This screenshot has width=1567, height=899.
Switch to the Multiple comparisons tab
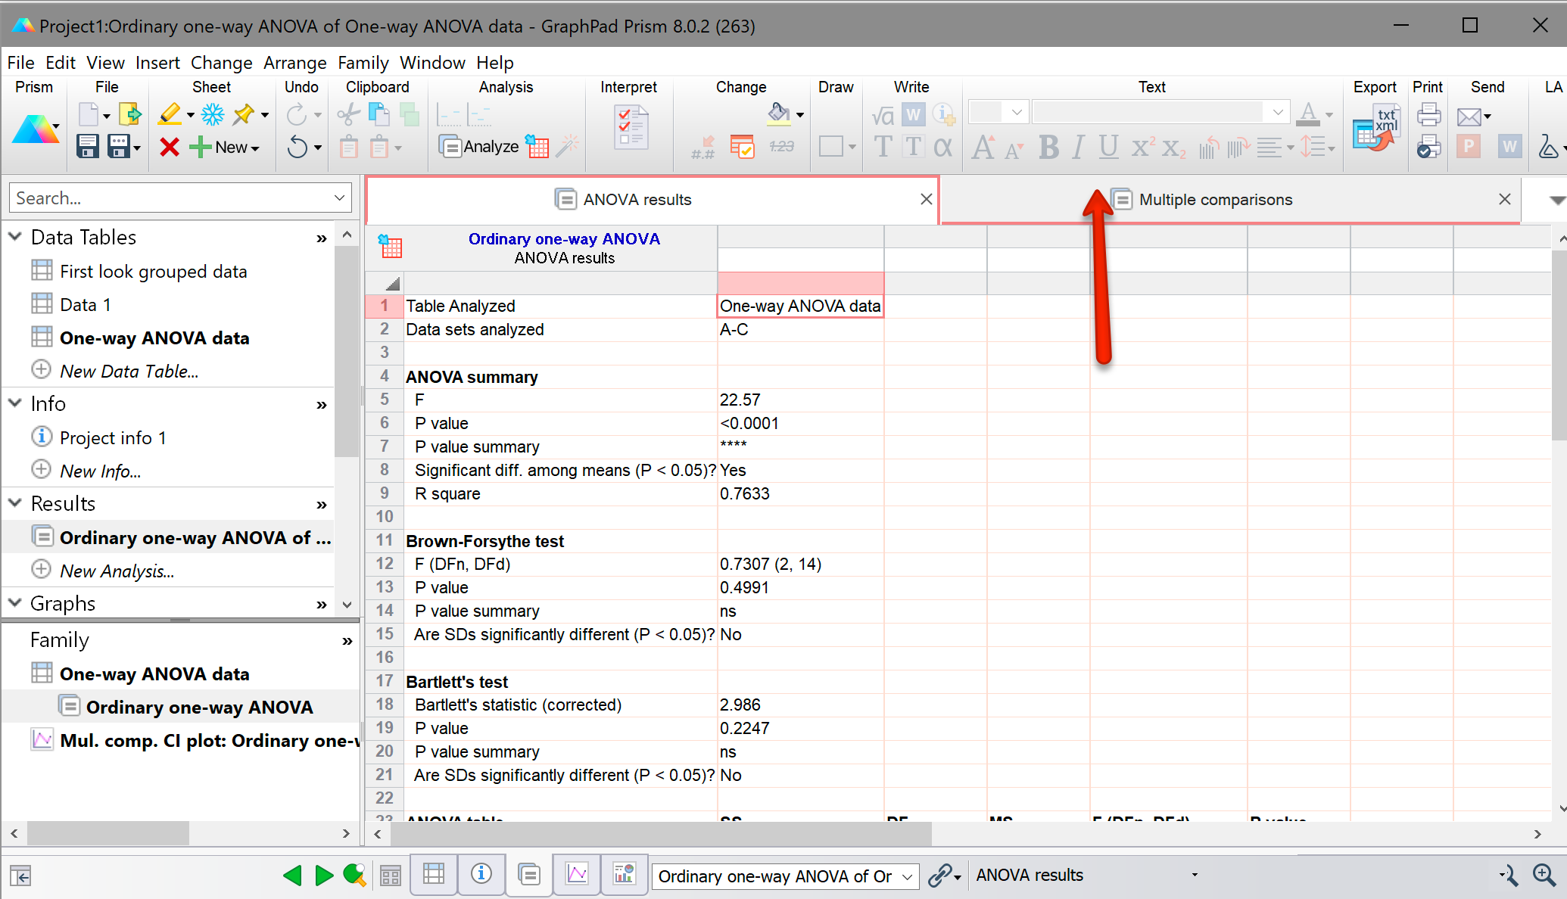pos(1214,200)
